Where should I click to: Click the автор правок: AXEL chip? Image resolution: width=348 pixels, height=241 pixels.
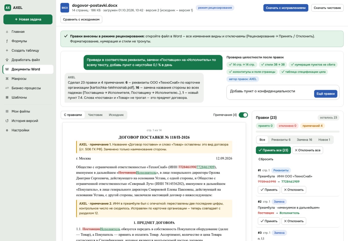pos(243,79)
